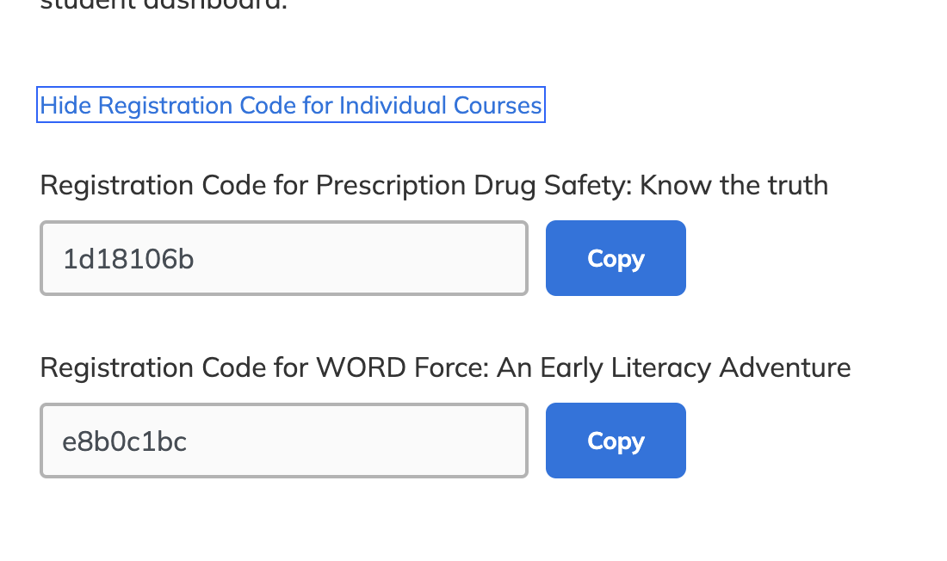Select the field containing code 1d18106b
The height and width of the screenshot is (561, 947).
click(284, 258)
